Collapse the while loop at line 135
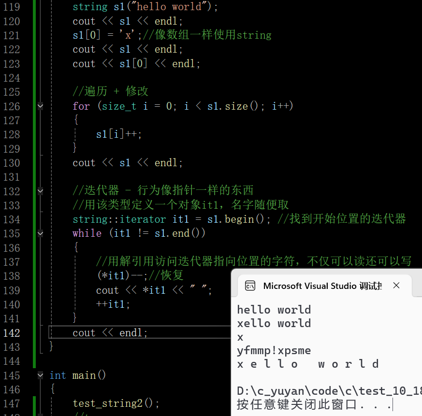The image size is (422, 416). tap(41, 233)
